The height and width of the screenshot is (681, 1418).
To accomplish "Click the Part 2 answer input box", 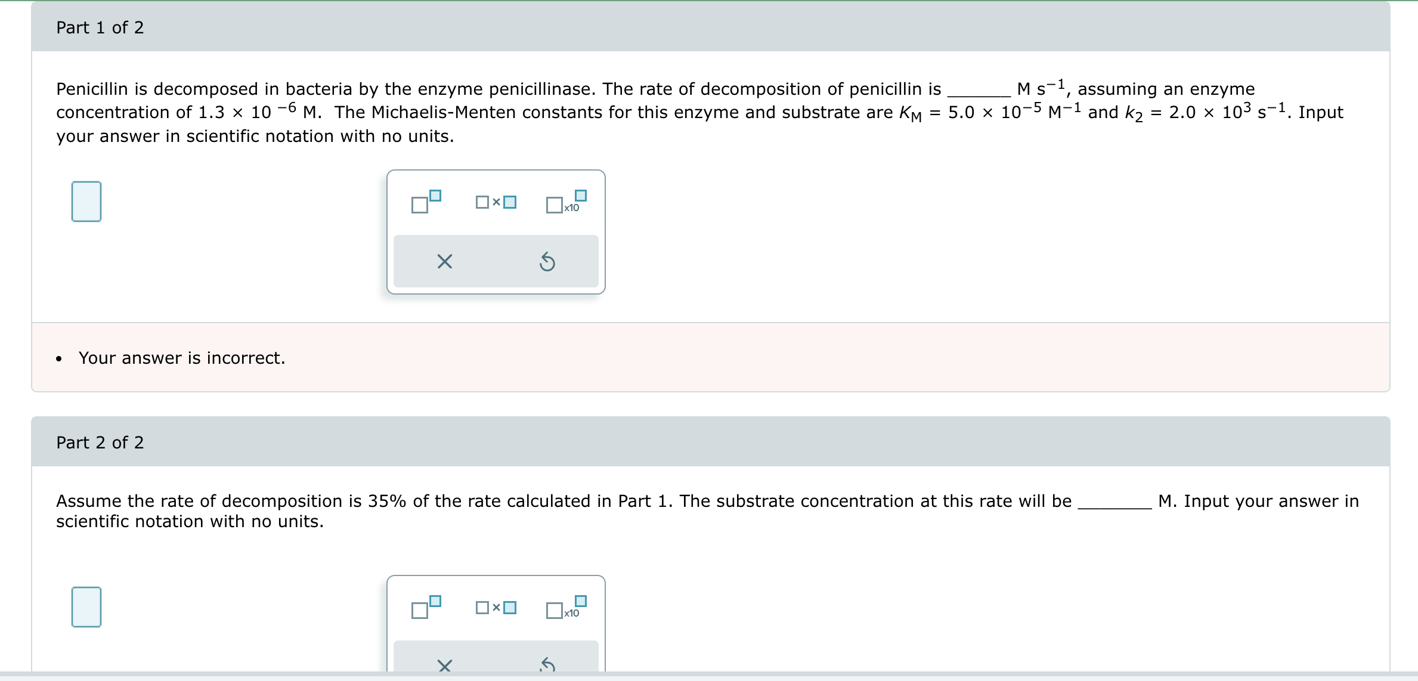I will click(86, 607).
